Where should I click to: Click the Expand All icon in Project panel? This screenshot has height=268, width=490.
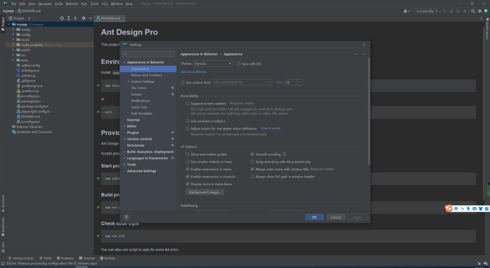pos(68,18)
